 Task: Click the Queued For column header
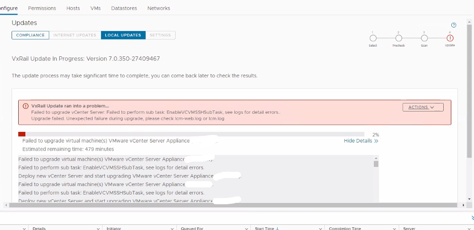[x=192, y=229]
